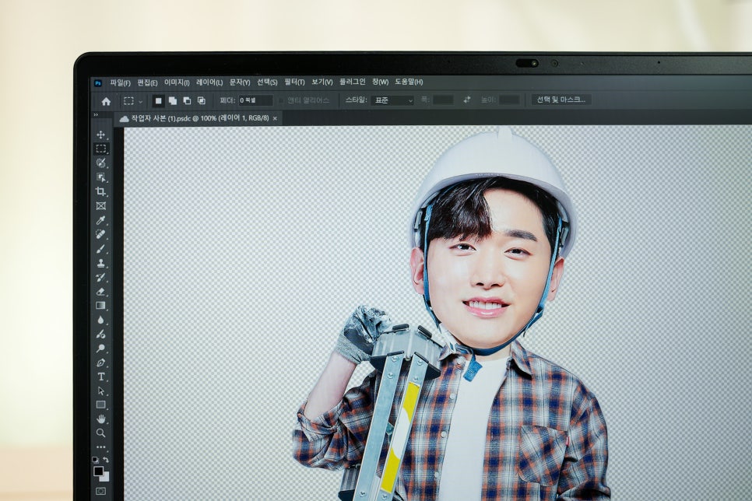Choose New Selection mode
This screenshot has height=501, width=752.
click(x=158, y=100)
